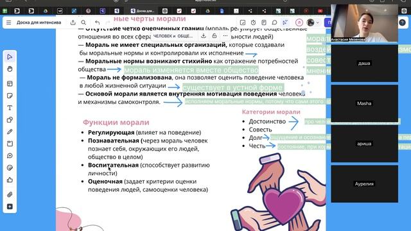Image resolution: width=411 pixels, height=231 pixels.
Task: Click the 'даша' participant tile
Action: tap(364, 63)
